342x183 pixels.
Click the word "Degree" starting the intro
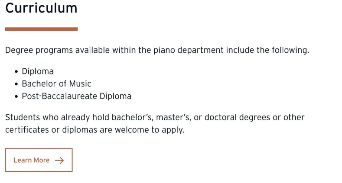[19, 50]
